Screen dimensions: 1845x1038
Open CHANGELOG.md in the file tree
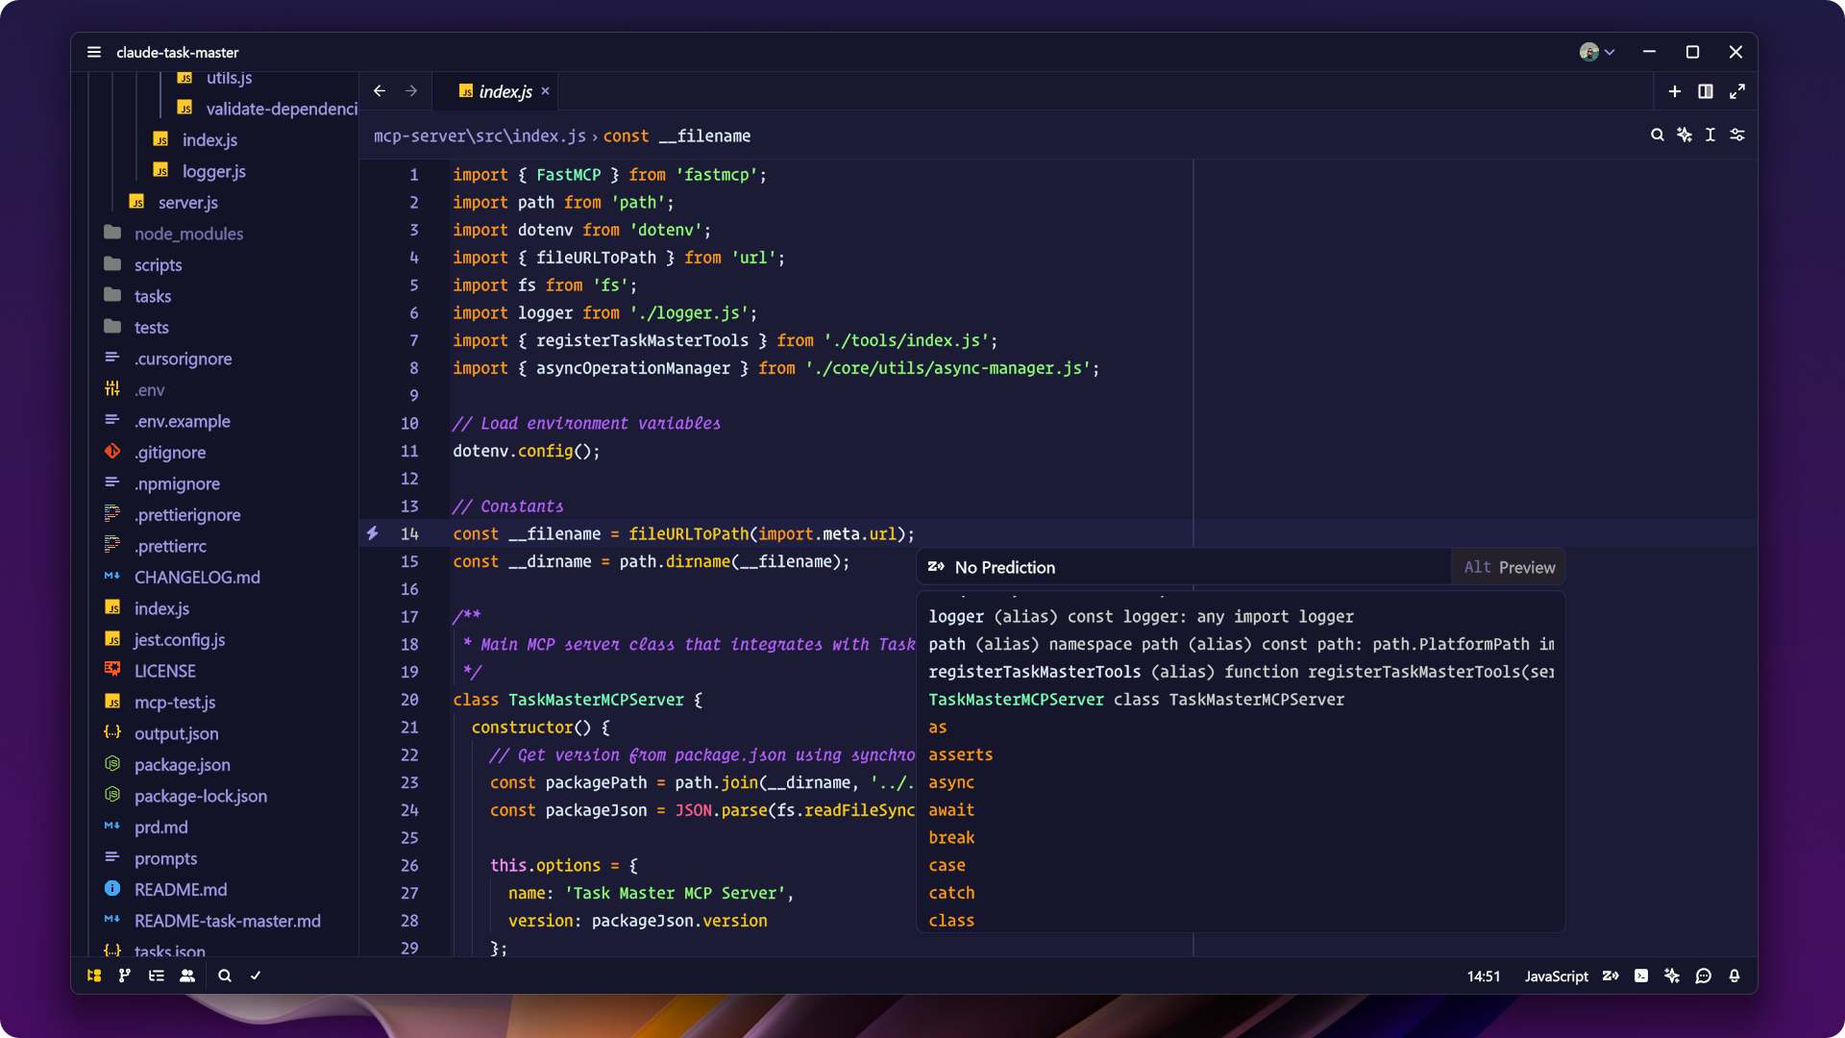197,578
